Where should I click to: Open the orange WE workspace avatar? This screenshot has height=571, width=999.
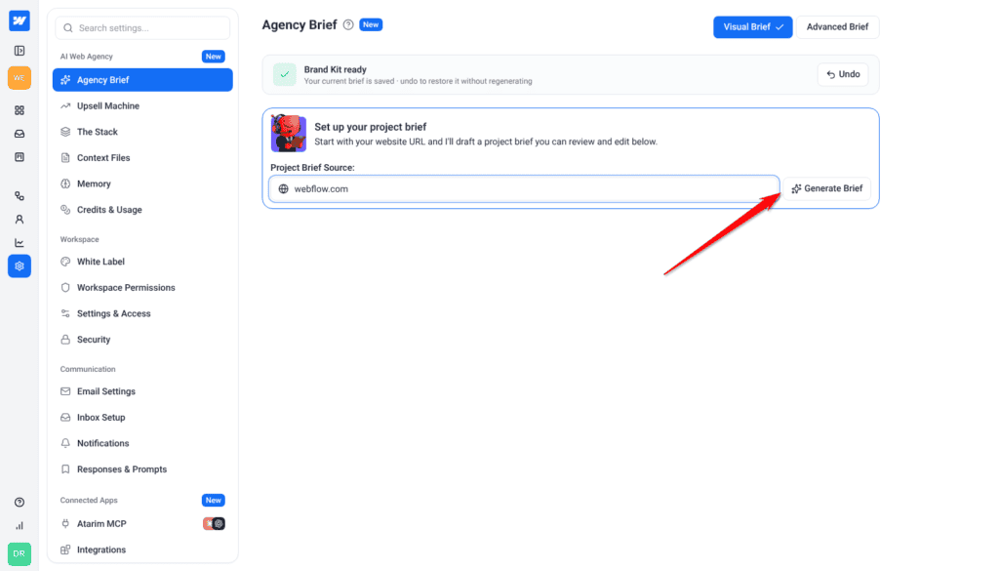click(x=20, y=78)
